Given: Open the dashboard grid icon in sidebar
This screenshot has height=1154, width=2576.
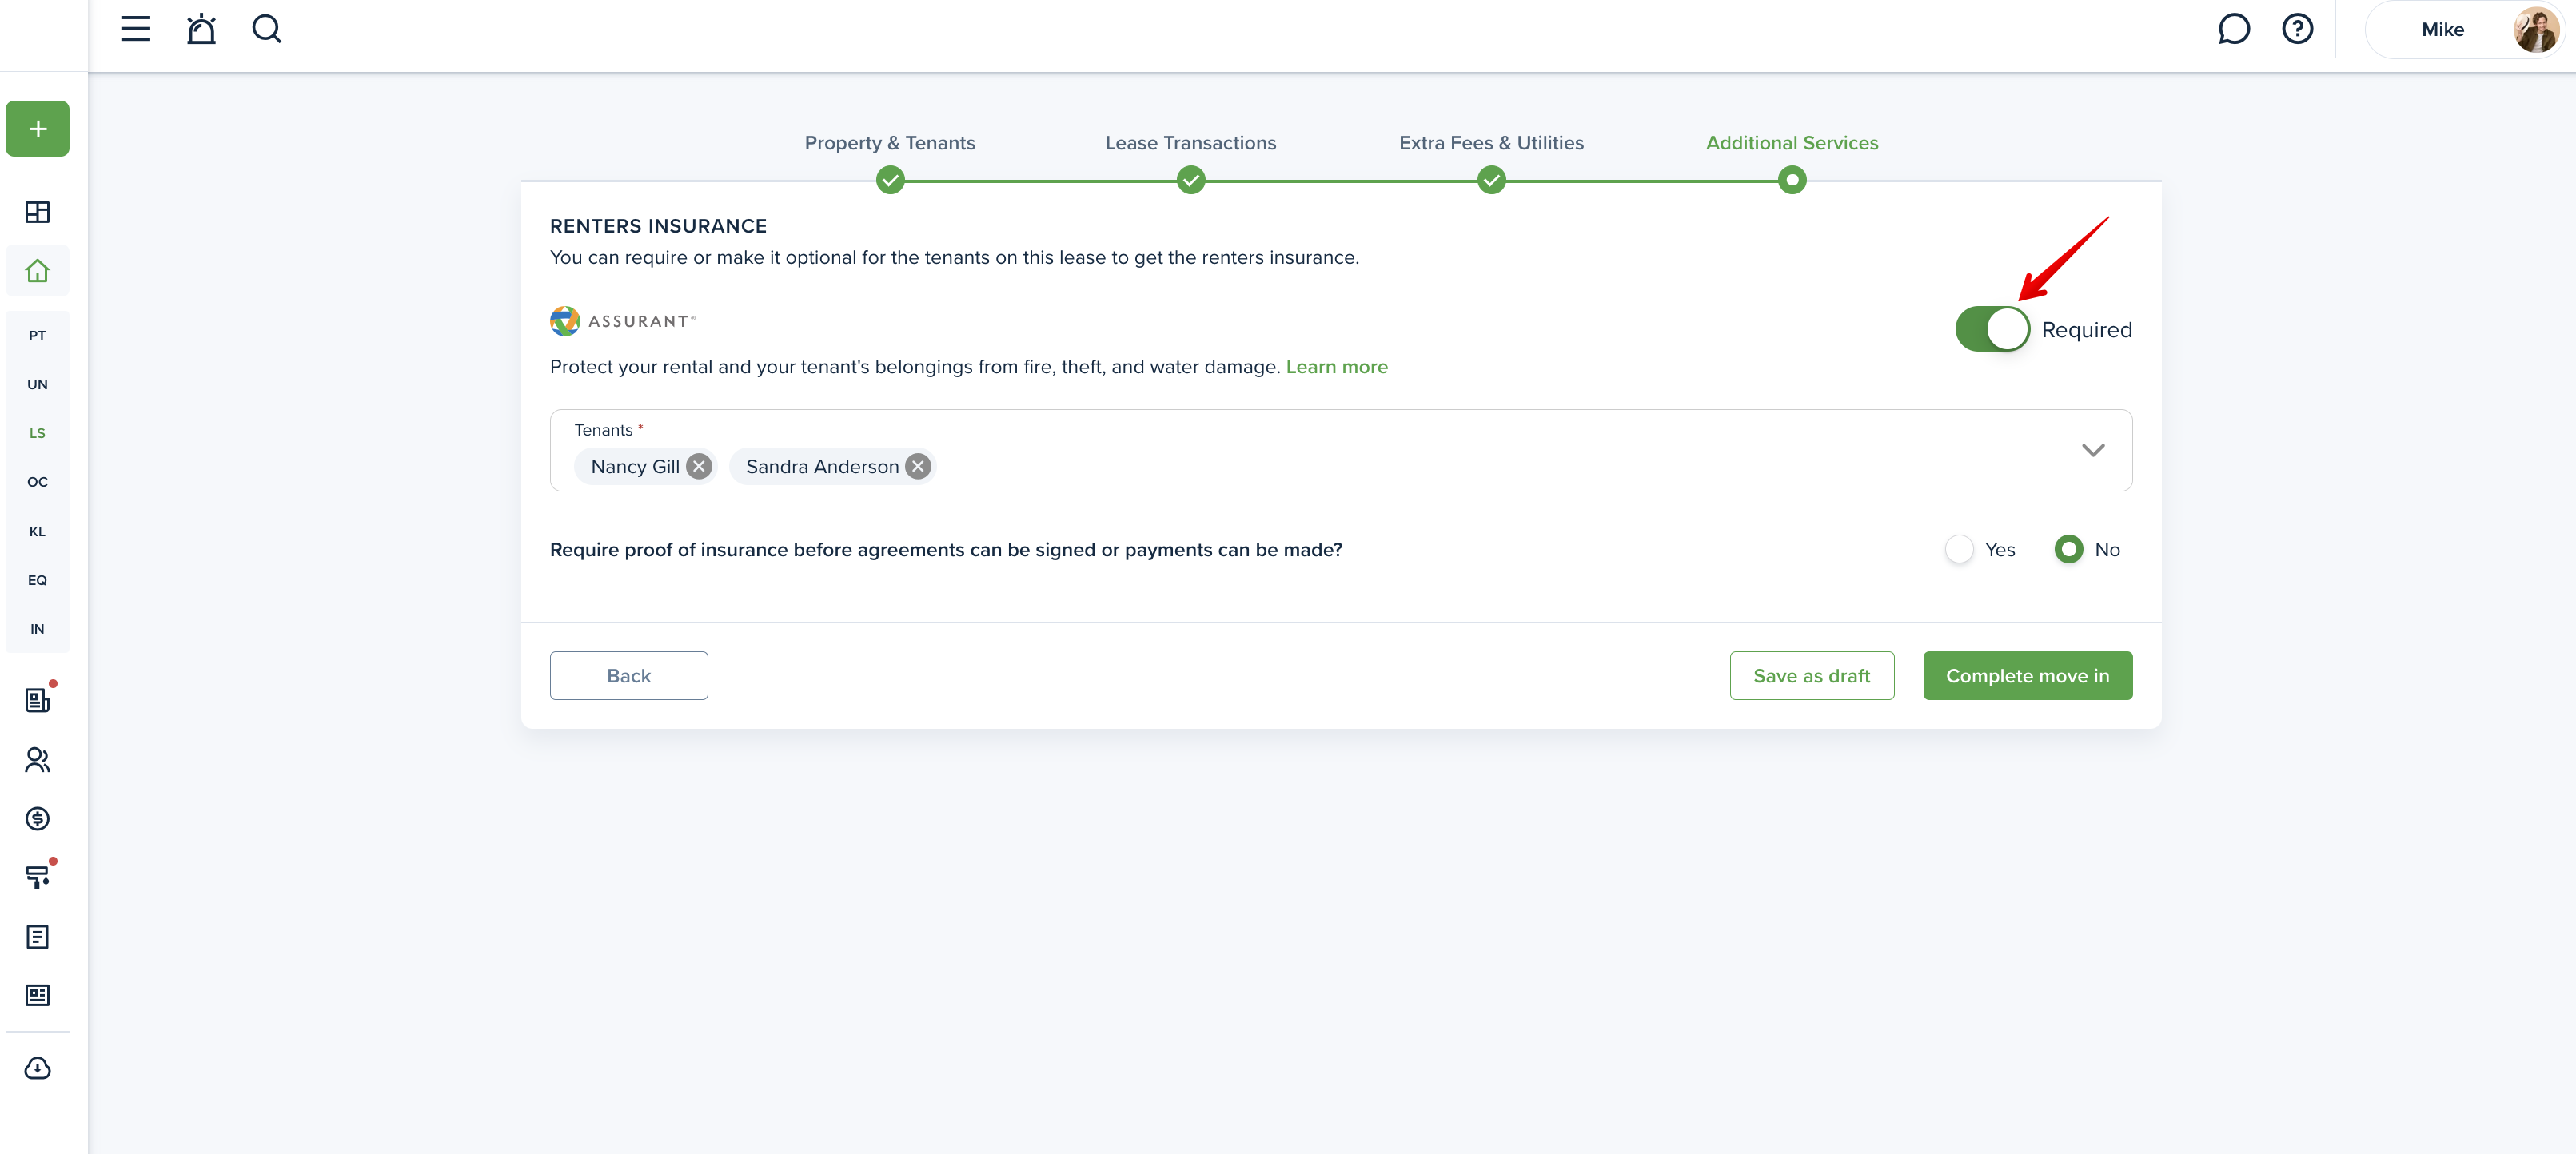Looking at the screenshot, I should tap(37, 212).
